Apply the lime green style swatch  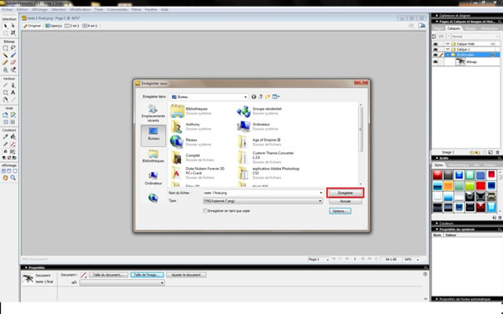470,185
